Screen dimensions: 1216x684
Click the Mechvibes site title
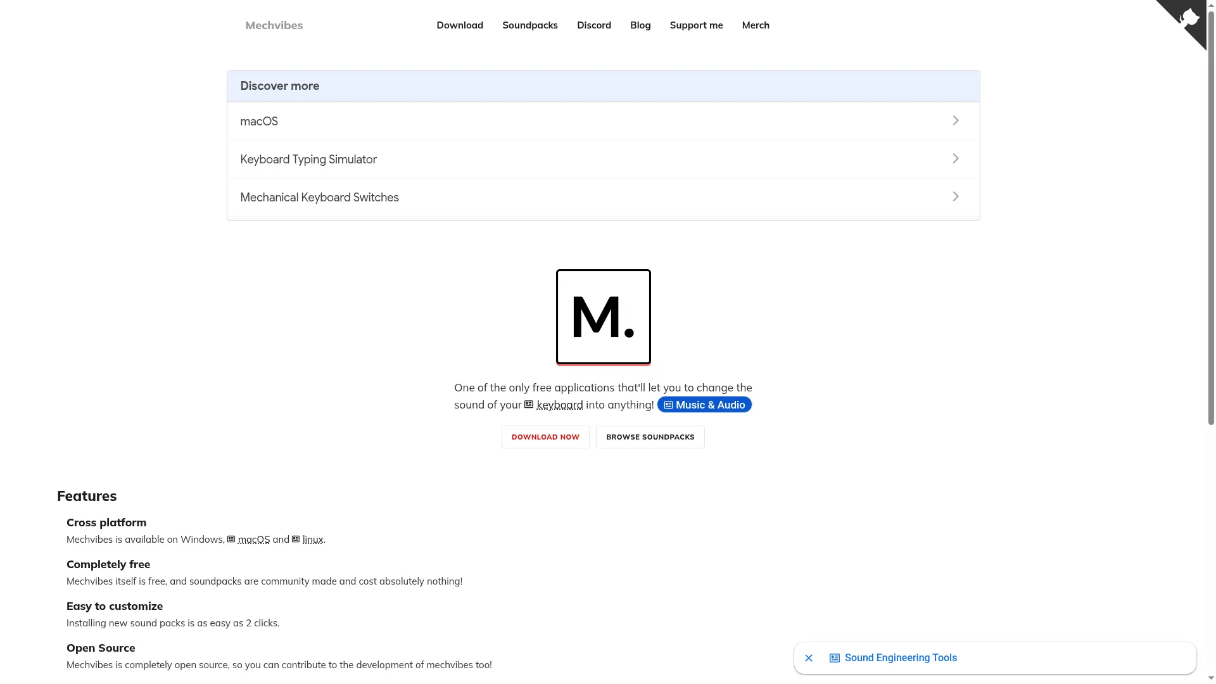tap(274, 25)
